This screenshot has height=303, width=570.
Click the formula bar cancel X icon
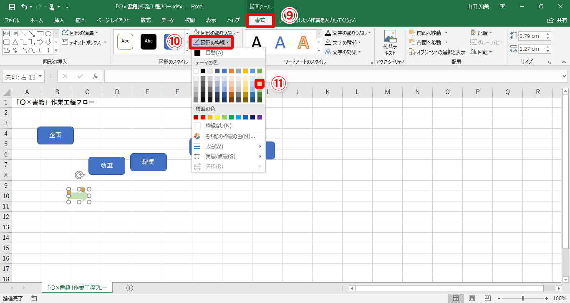click(x=65, y=77)
